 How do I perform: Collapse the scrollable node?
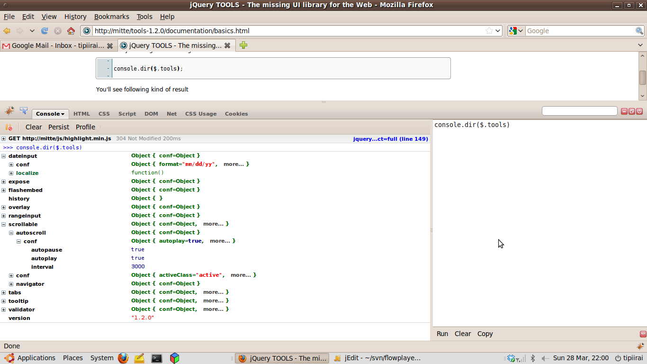tap(4, 224)
